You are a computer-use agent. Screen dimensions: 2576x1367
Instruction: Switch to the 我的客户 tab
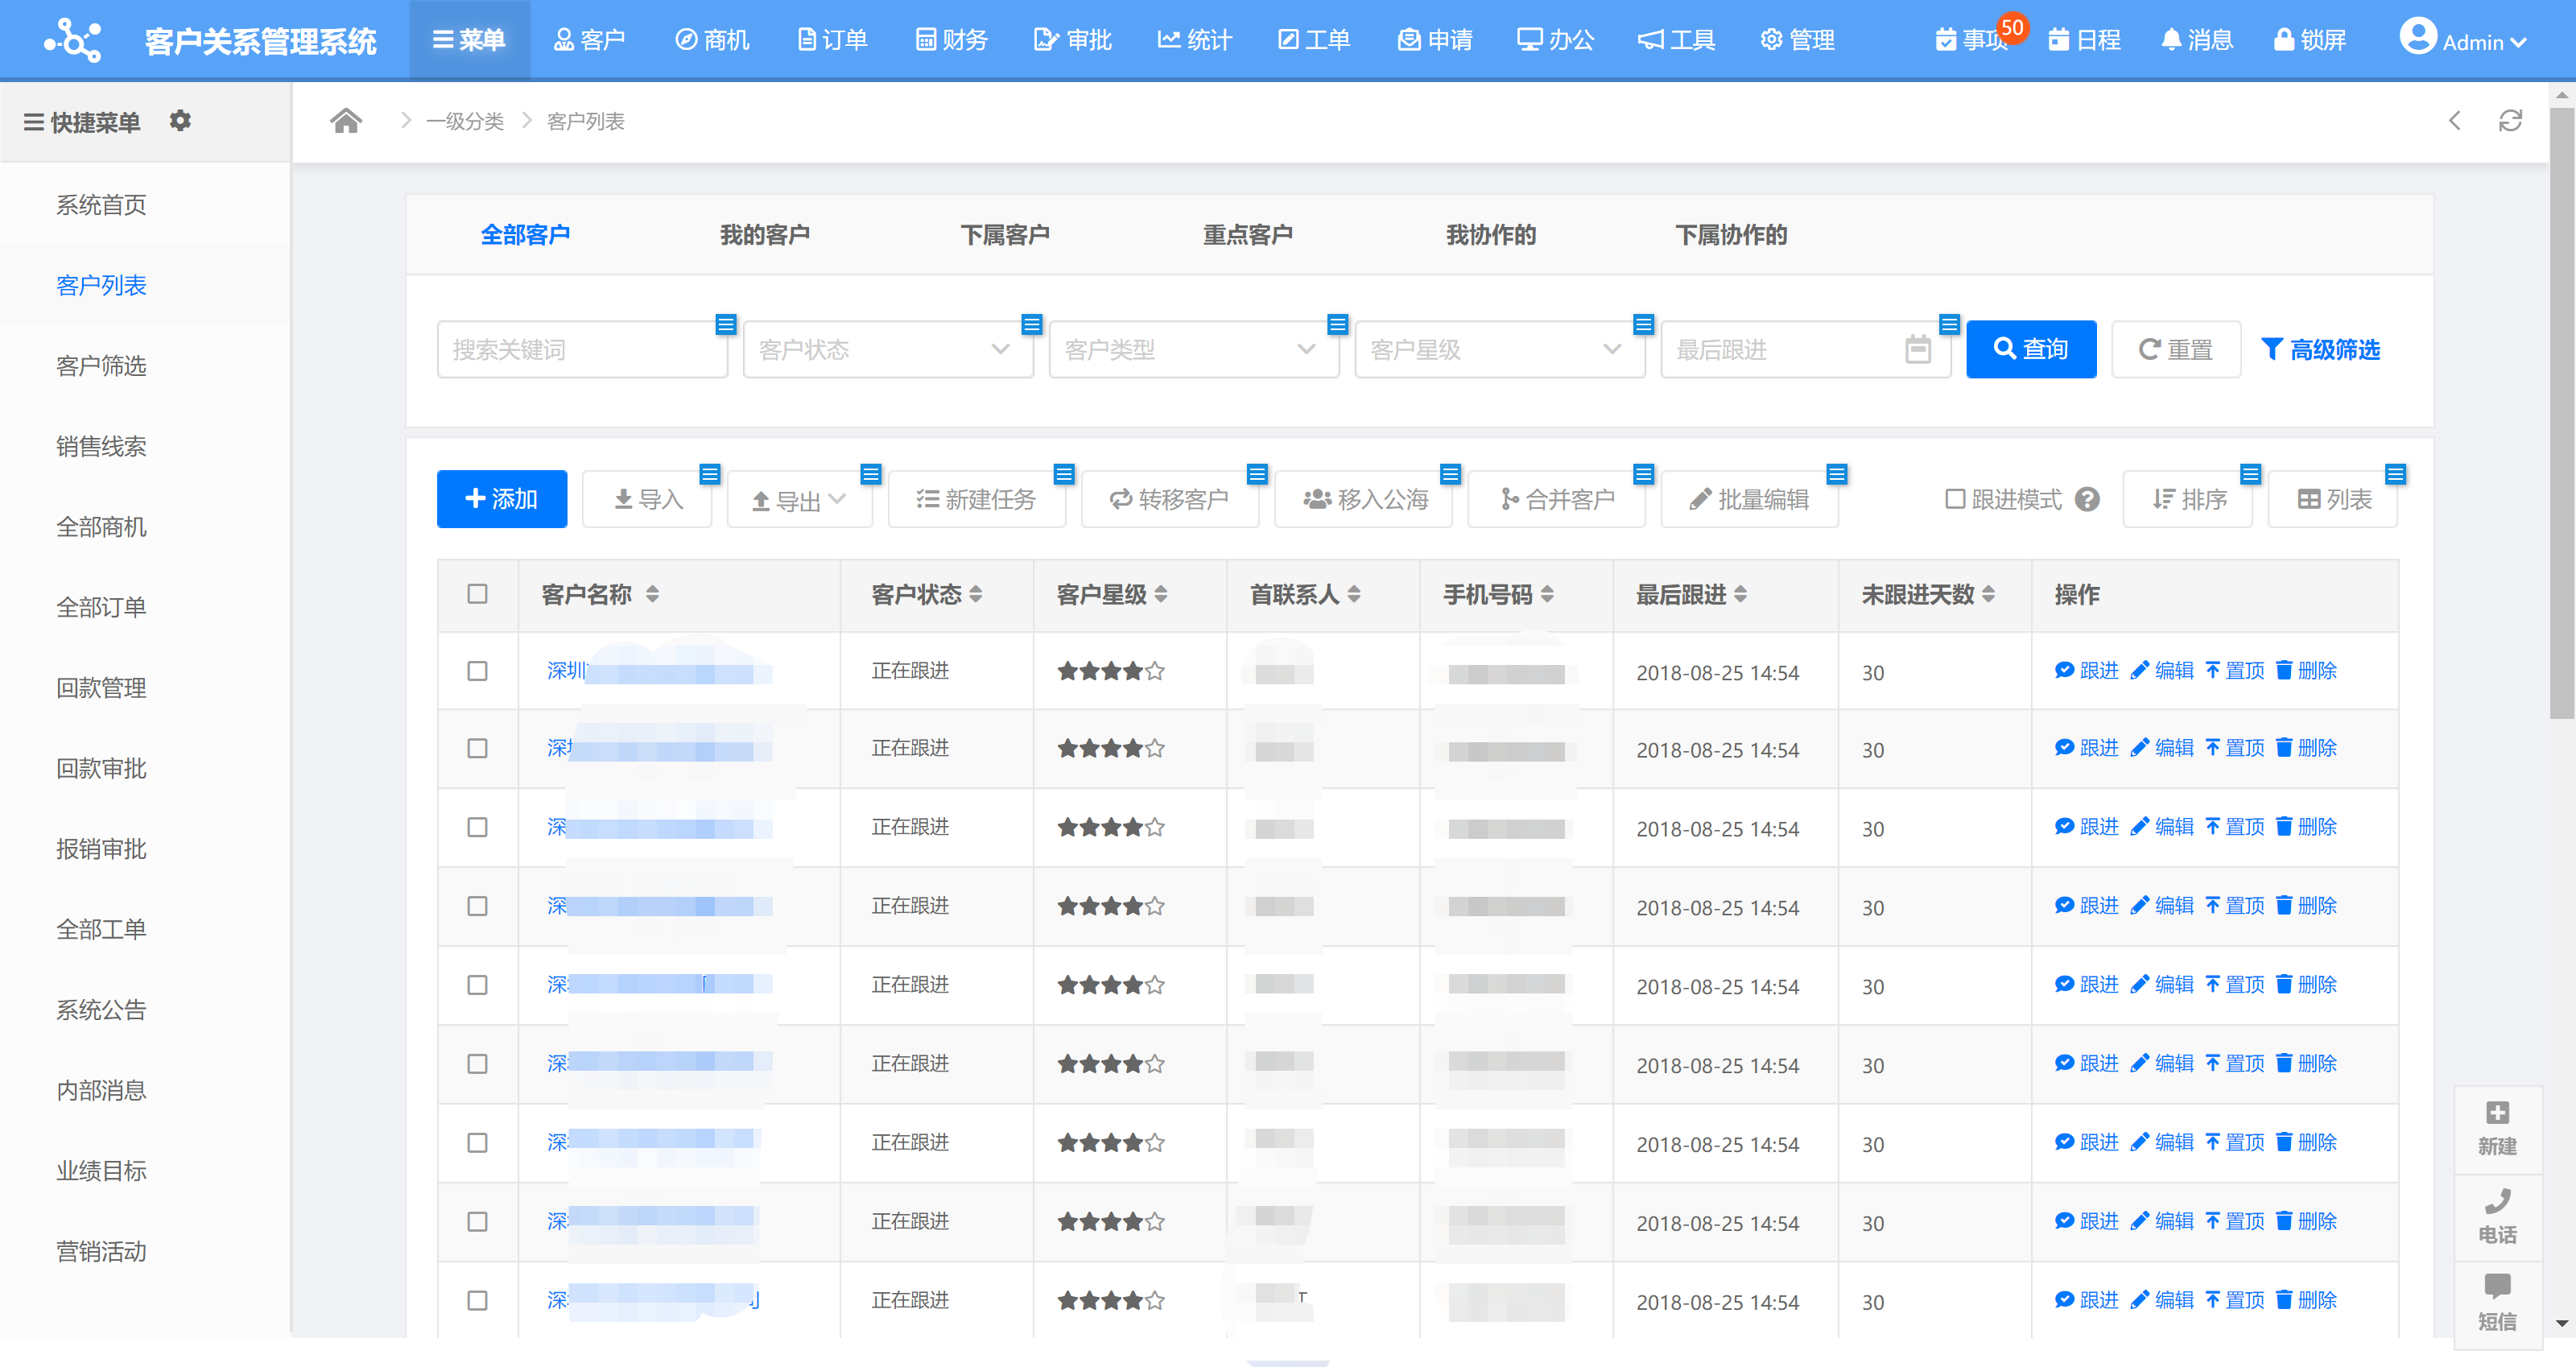(766, 234)
